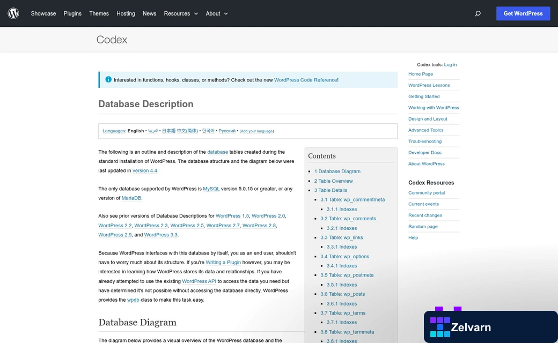Switch to the Русский language version
The image size is (558, 343).
(x=227, y=131)
